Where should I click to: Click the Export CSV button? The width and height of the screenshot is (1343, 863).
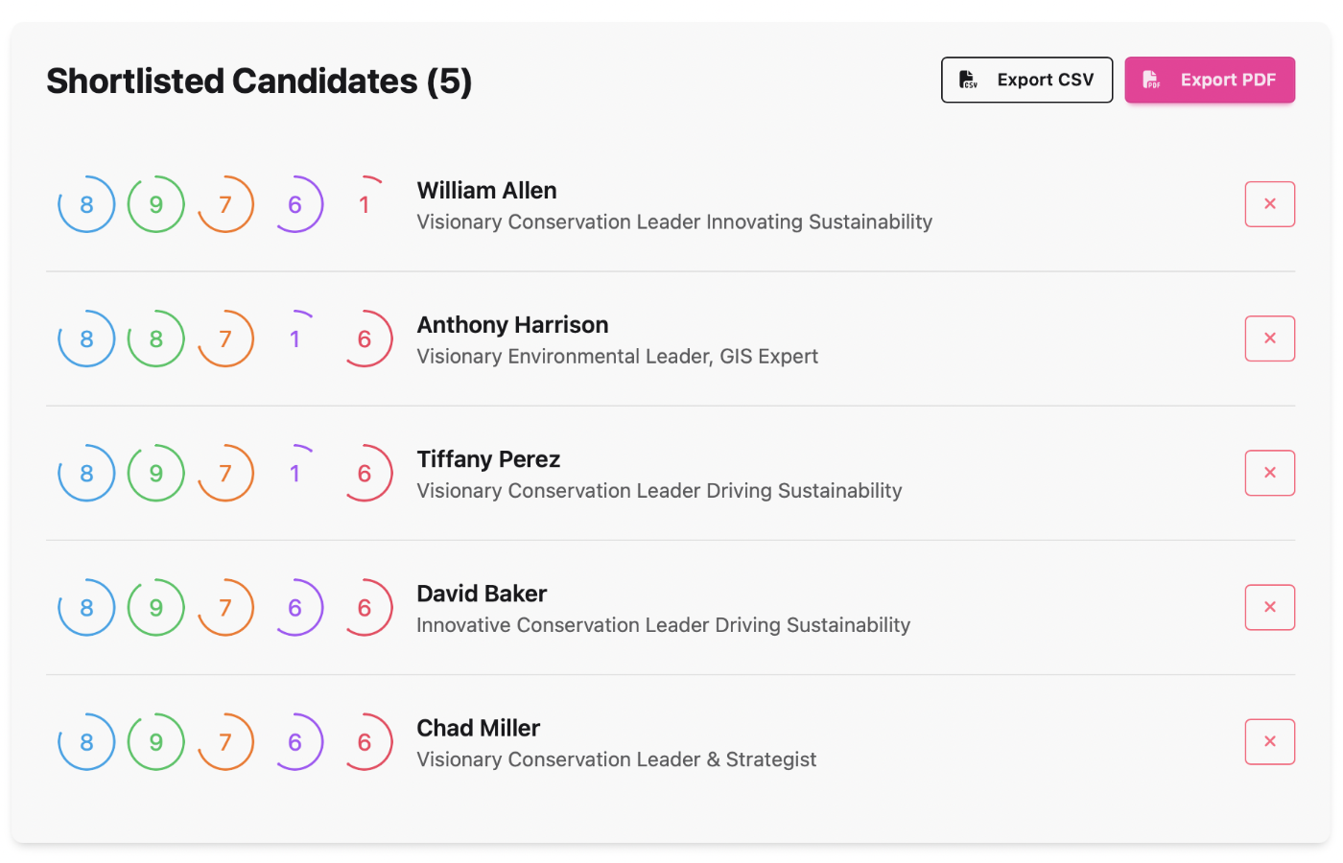pyautogui.click(x=1026, y=80)
